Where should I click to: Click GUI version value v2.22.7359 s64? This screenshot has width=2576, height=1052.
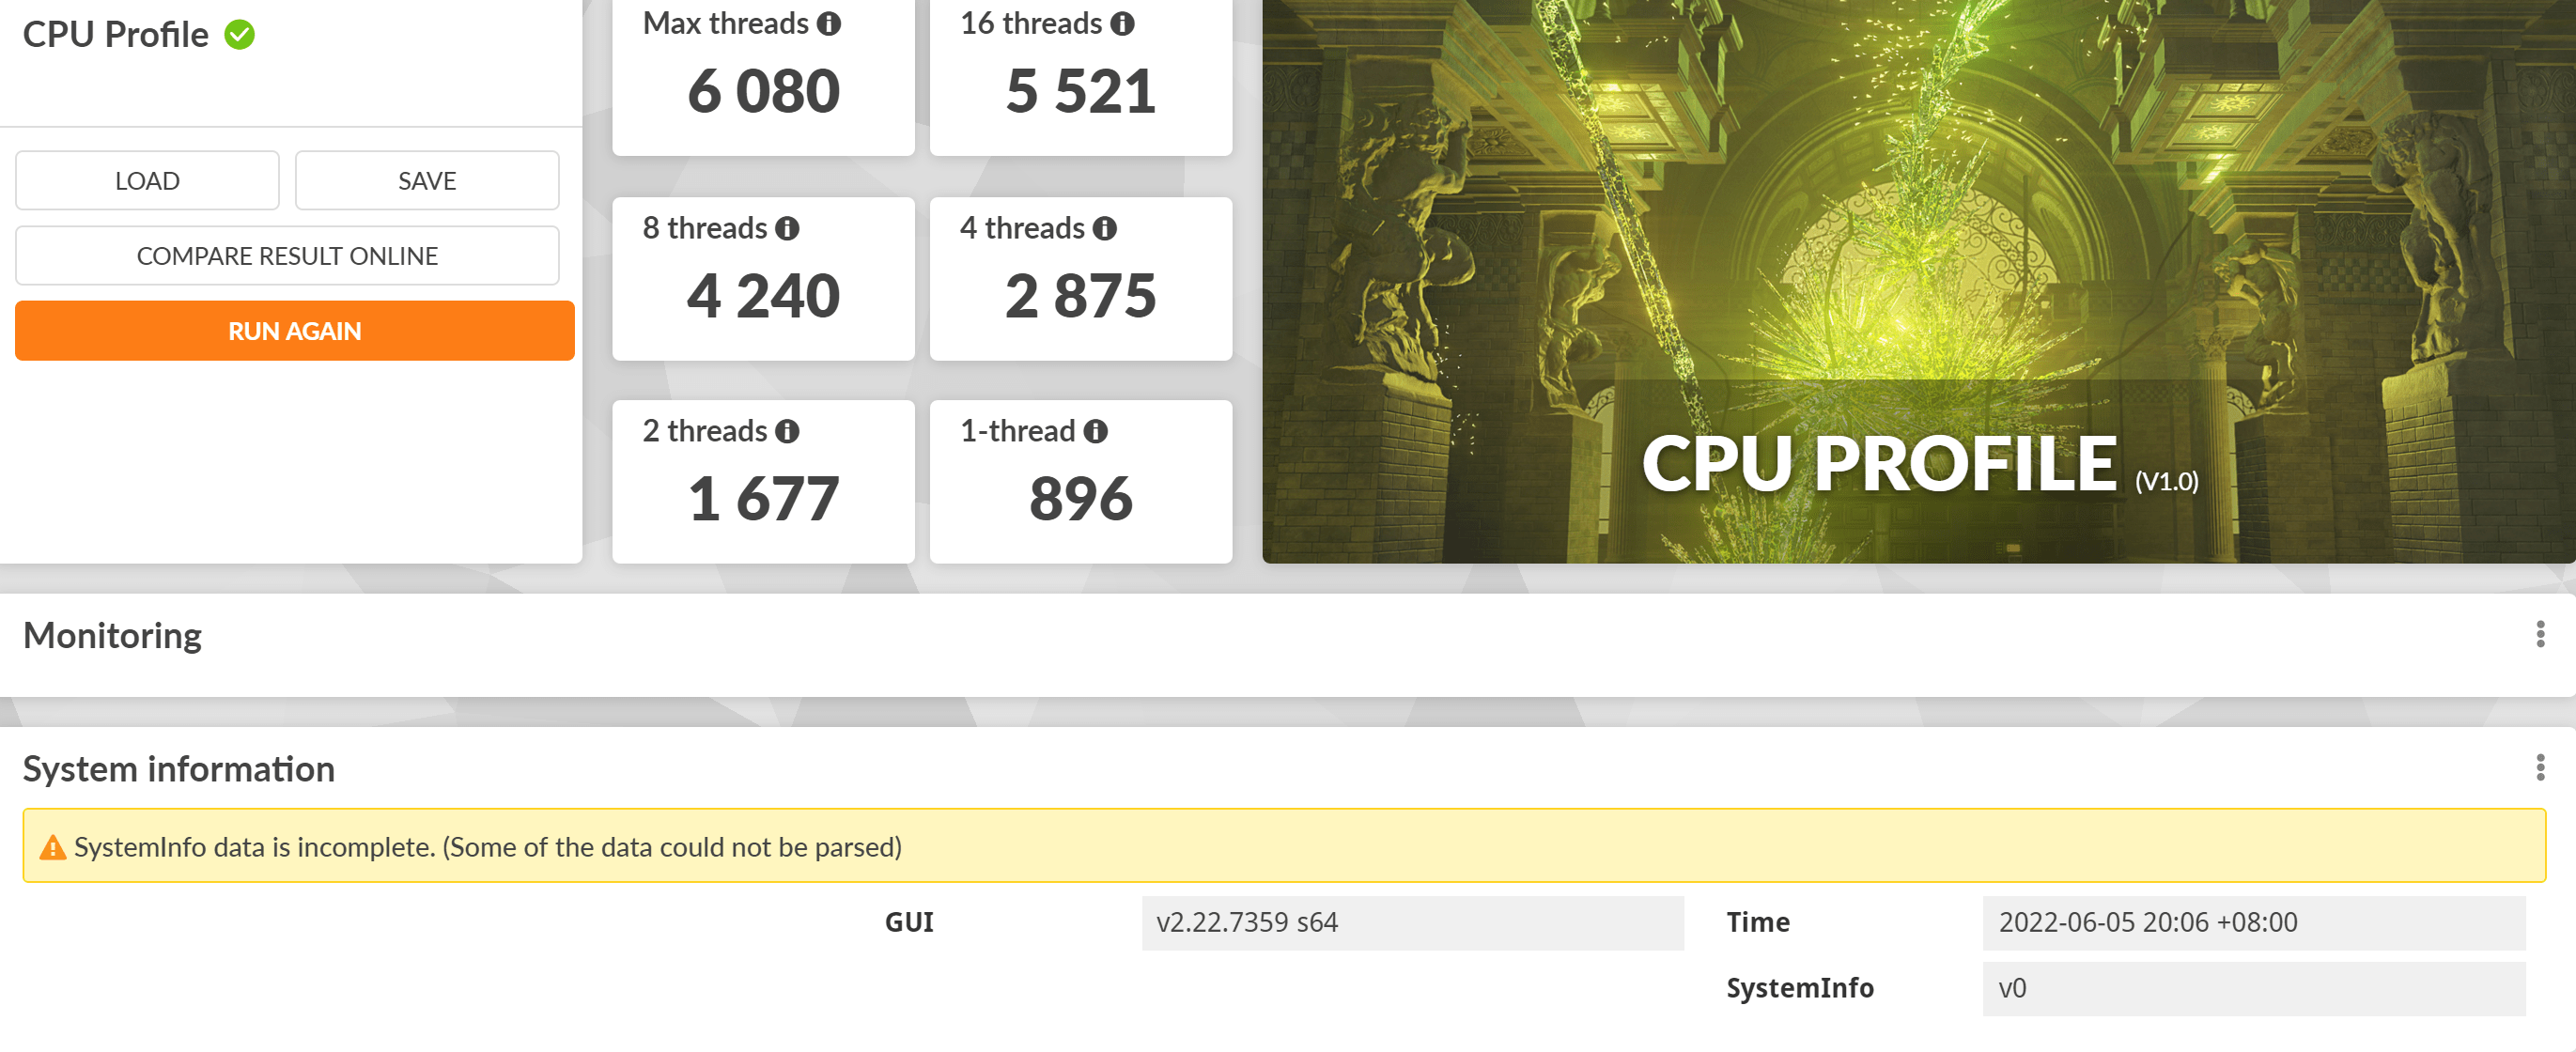(x=1413, y=923)
